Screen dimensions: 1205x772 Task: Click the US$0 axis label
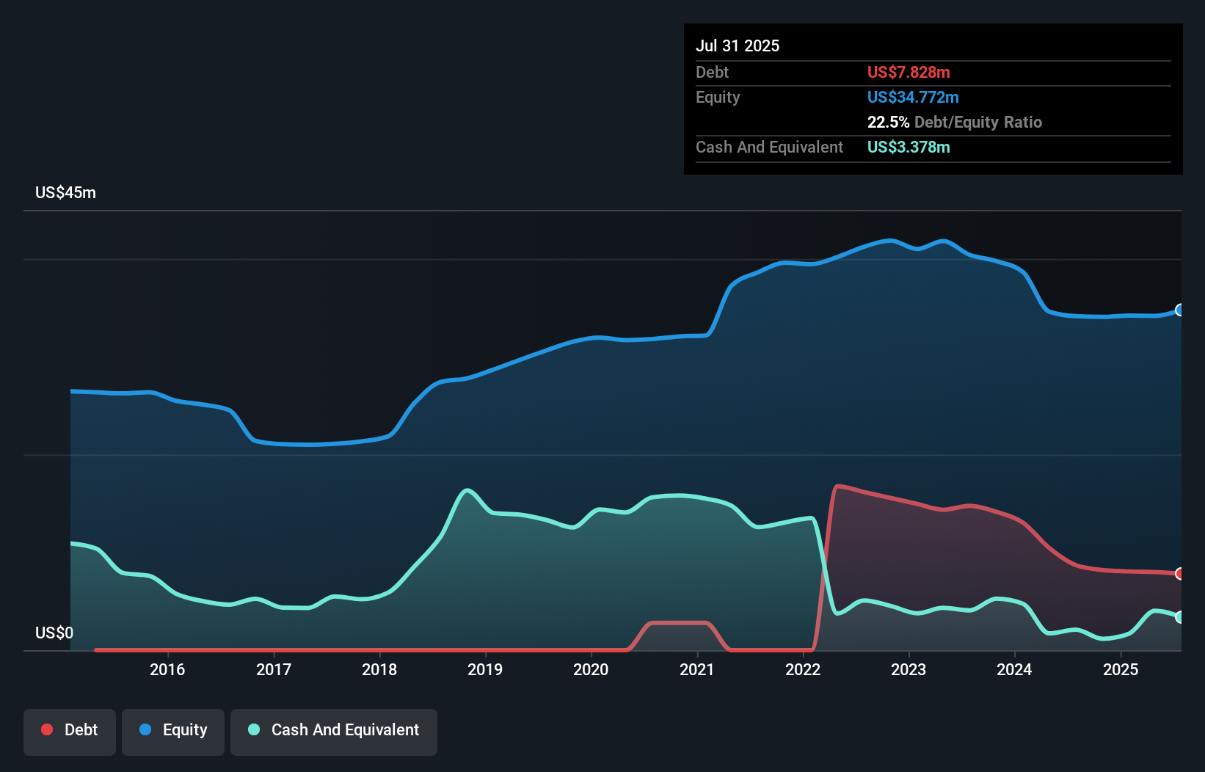tap(54, 633)
